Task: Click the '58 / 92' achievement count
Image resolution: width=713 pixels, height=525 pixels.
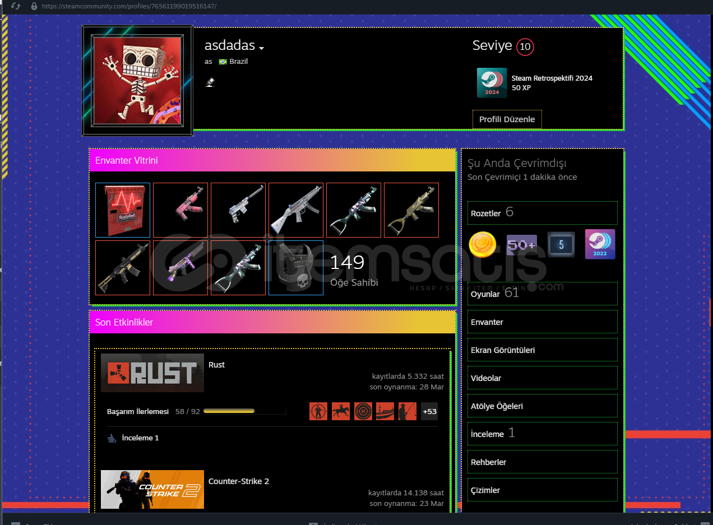Action: point(188,411)
